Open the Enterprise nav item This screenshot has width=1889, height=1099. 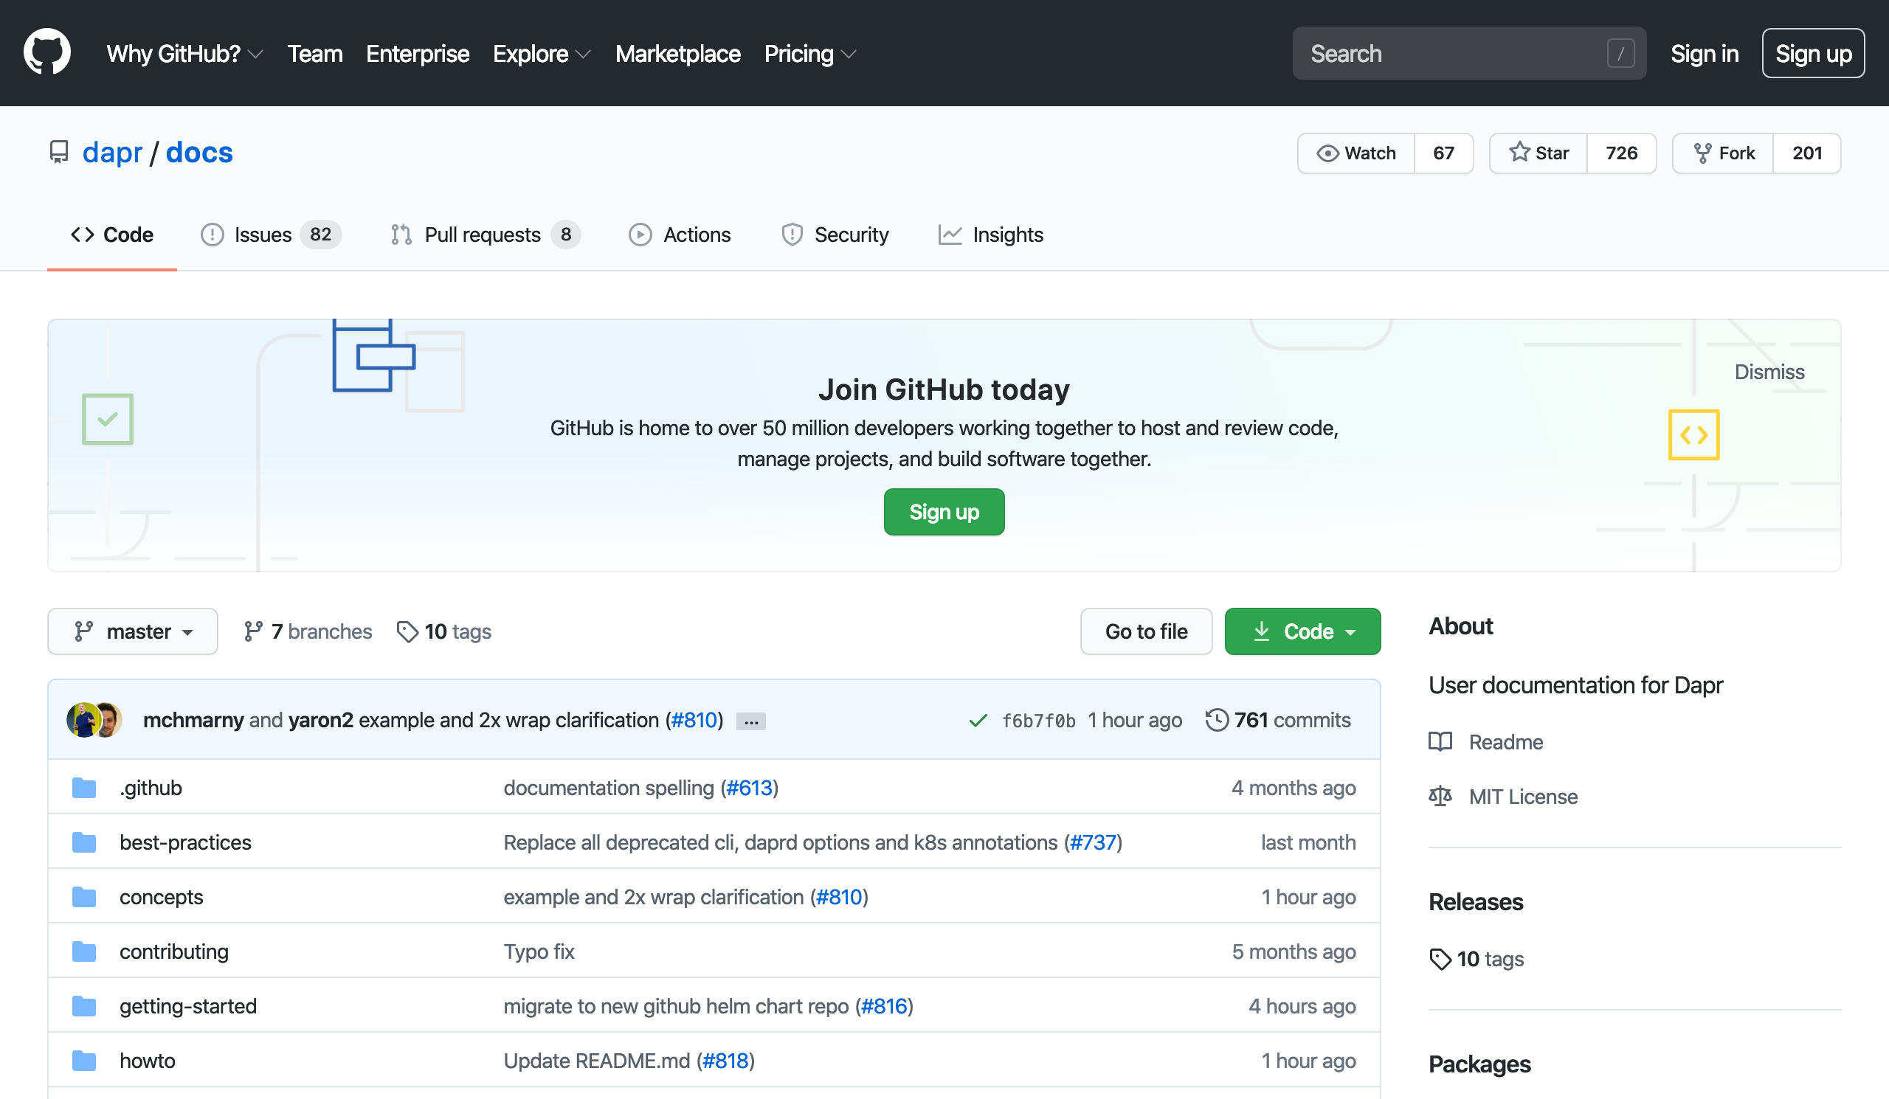click(418, 53)
